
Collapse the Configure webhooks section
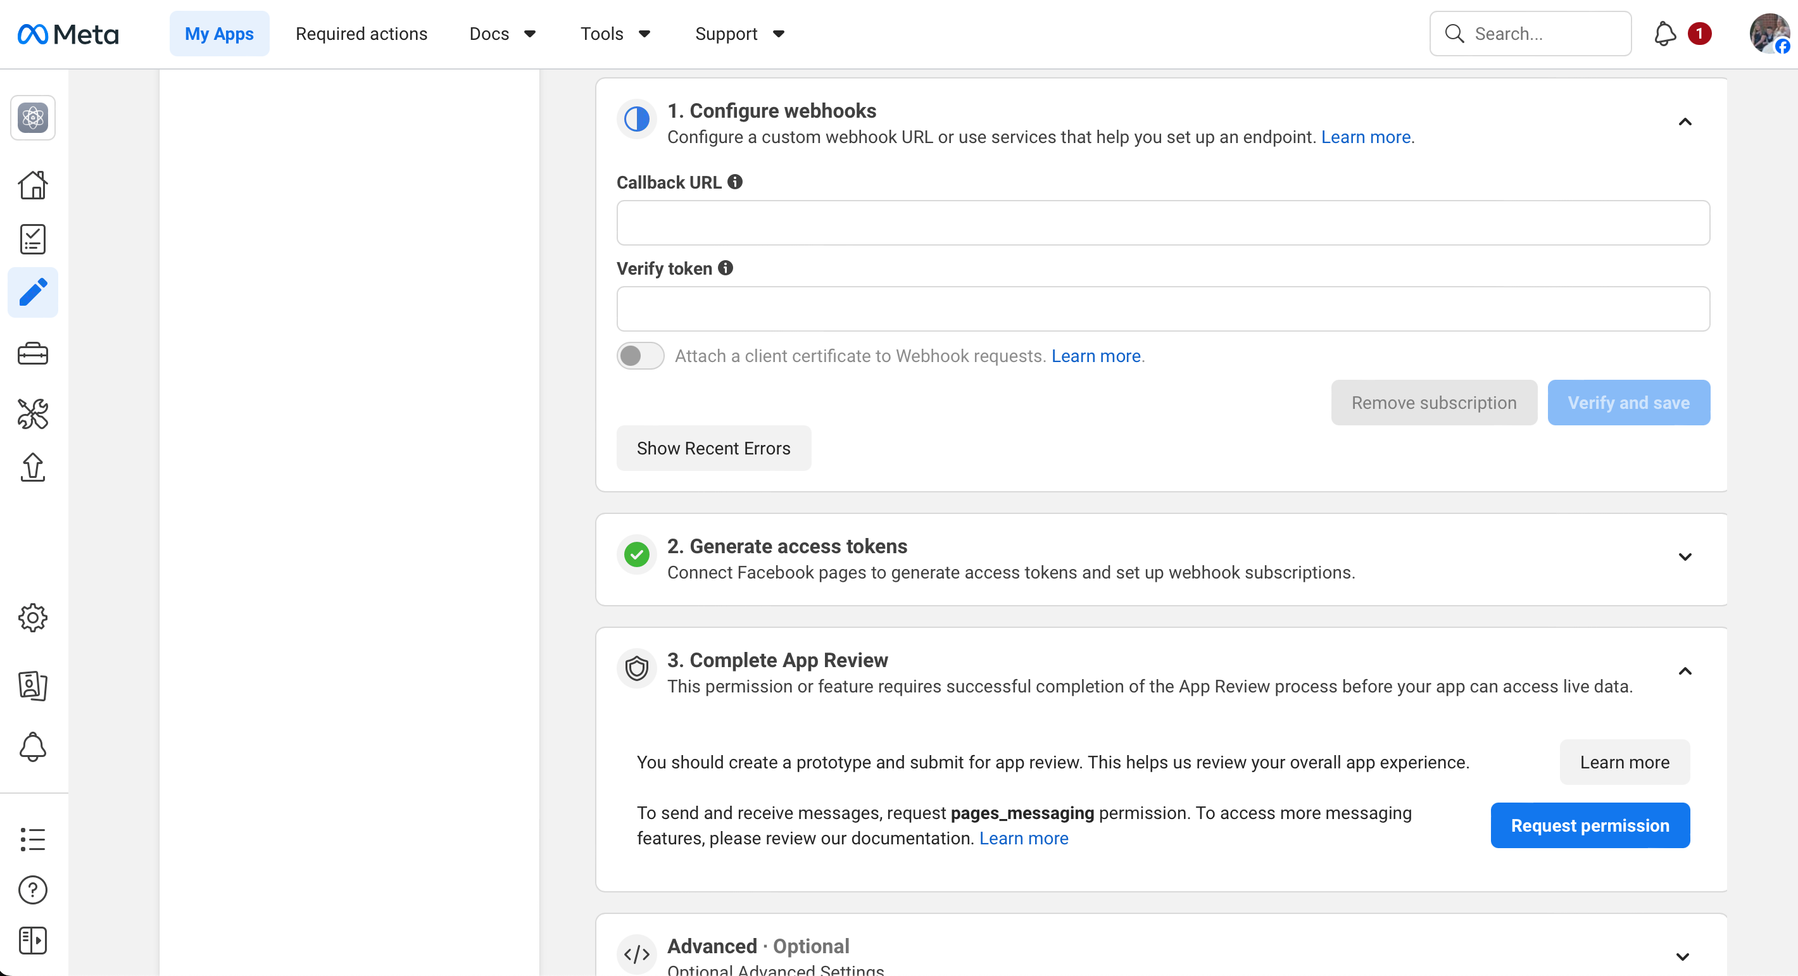point(1685,122)
